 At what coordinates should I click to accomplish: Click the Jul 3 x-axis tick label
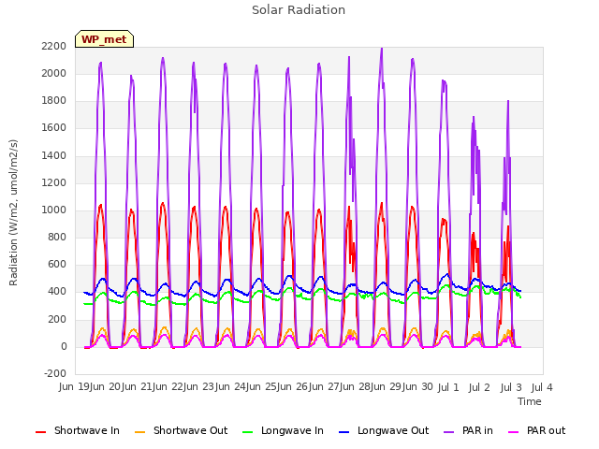[x=511, y=388]
